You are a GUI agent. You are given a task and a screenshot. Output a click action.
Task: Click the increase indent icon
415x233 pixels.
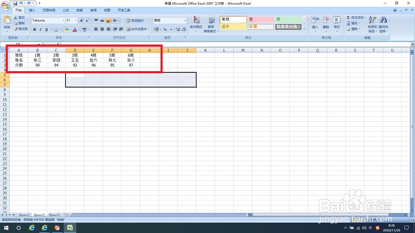pyautogui.click(x=121, y=29)
